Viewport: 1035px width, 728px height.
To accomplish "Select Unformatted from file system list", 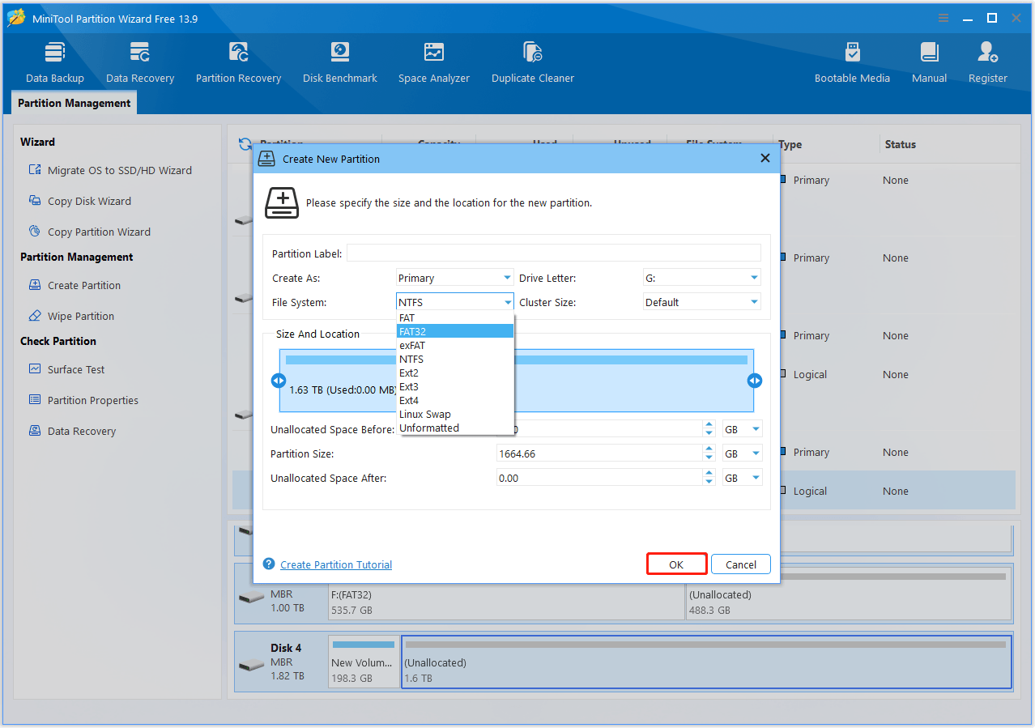I will [x=455, y=428].
